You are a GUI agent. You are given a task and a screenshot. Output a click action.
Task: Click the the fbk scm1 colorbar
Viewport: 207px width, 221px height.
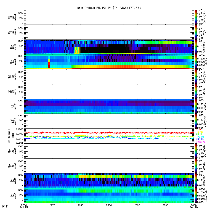(x=196, y=195)
